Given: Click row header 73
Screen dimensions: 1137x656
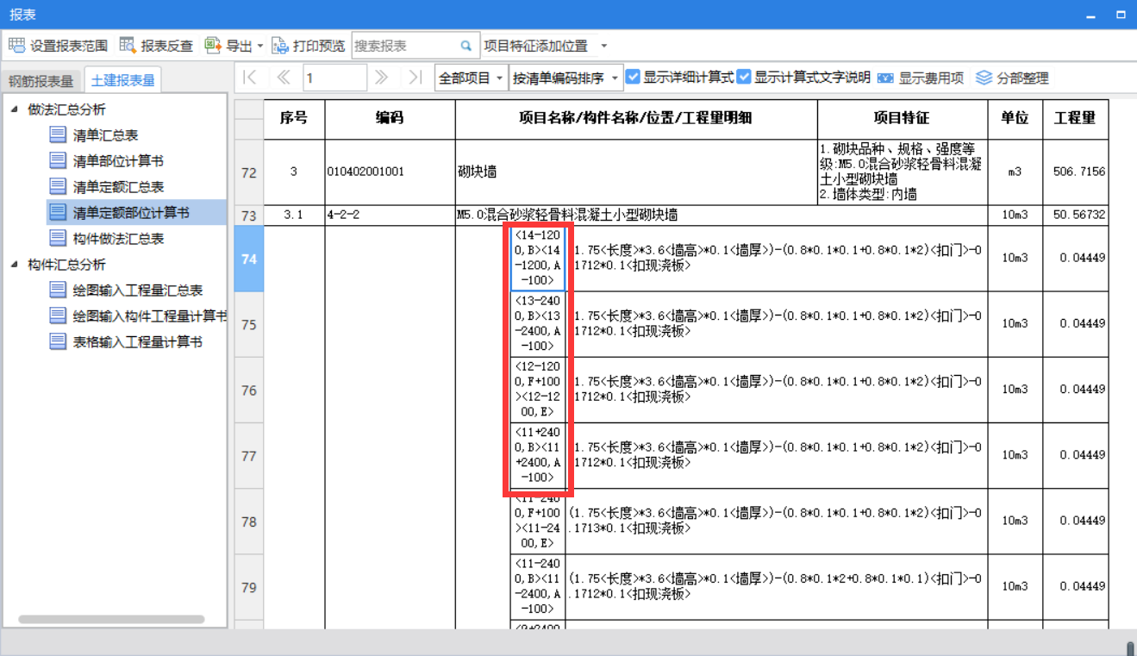Looking at the screenshot, I should click(x=249, y=216).
